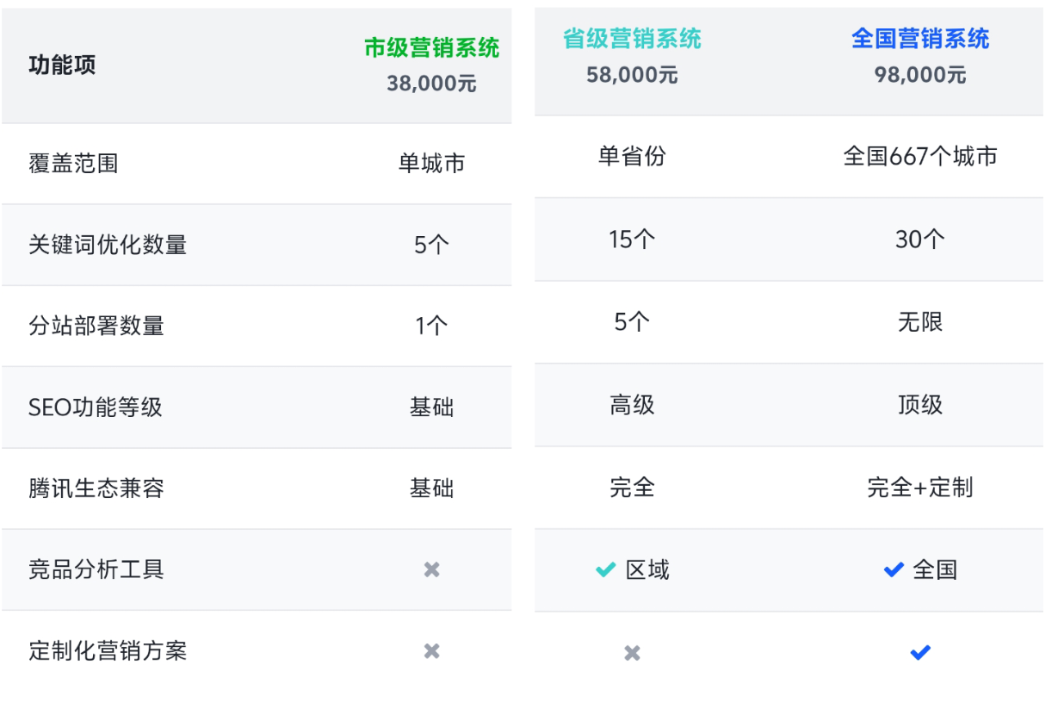Screen dimensions: 1058x715
Task: Click the blue checkmark beside 全国
Action: pos(894,569)
